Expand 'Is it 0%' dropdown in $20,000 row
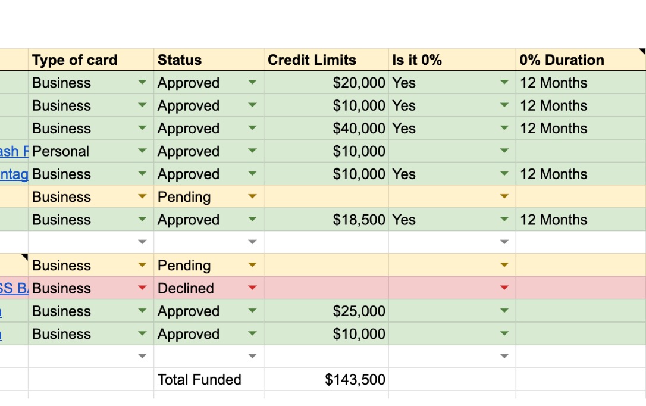Image resolution: width=646 pixels, height=406 pixels. pos(504,83)
